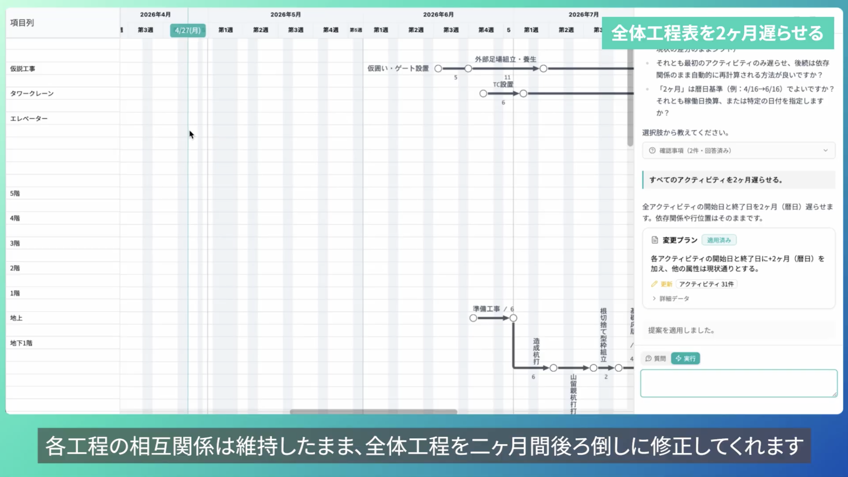848x477 pixels.
Task: Click the 2026年7月 month header
Action: click(x=583, y=15)
